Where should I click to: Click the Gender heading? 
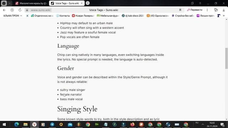point(66,68)
